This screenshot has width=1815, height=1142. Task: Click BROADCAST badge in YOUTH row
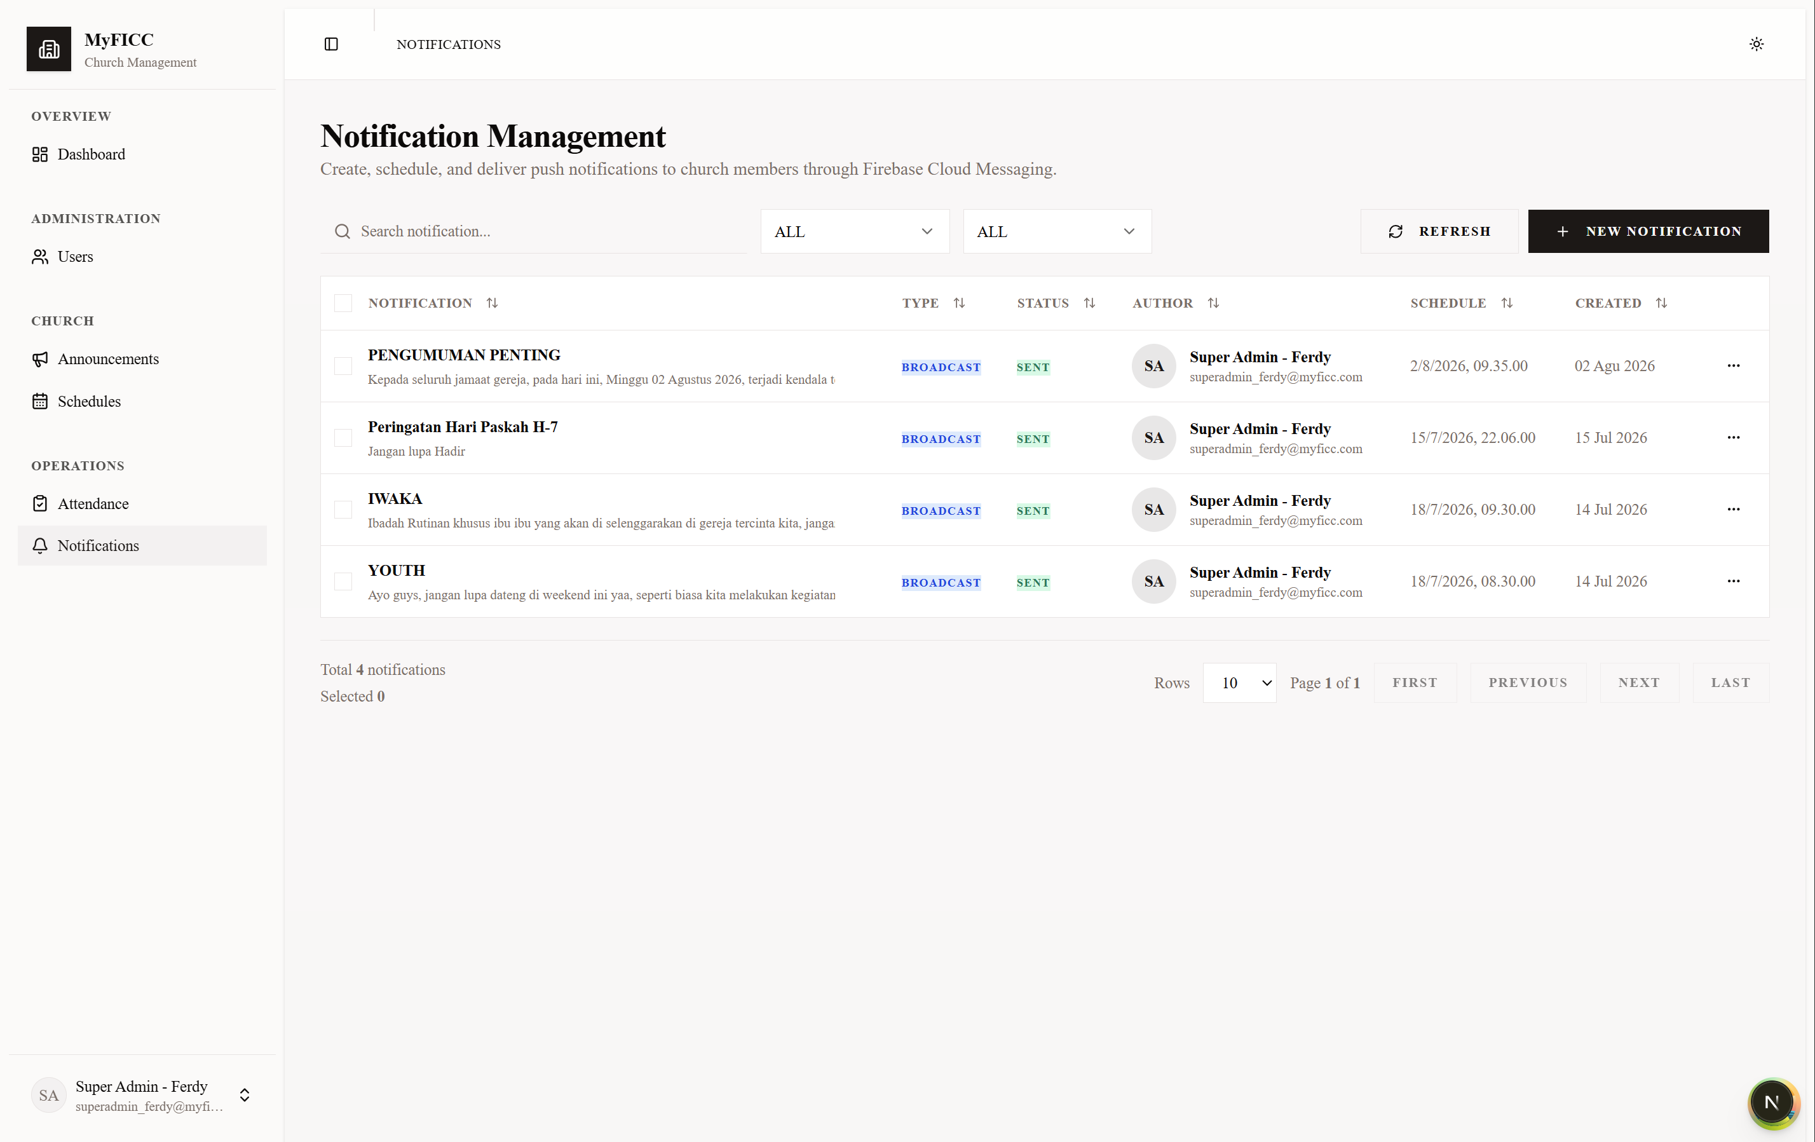click(941, 583)
